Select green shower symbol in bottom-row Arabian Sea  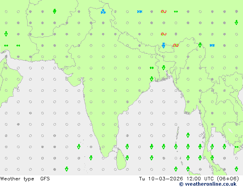click(x=67, y=169)
